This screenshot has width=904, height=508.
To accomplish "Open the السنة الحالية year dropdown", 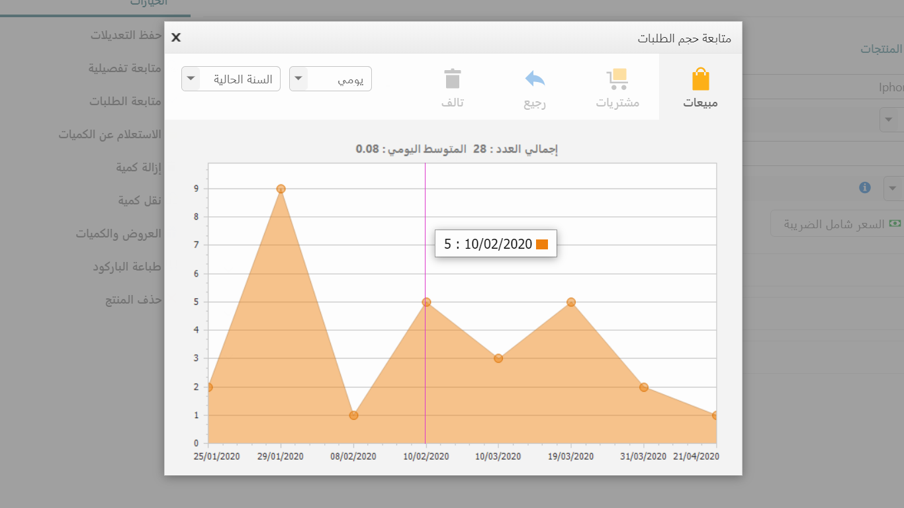I will click(x=231, y=79).
